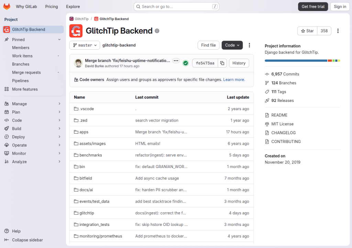Click the folder icon for .vscode
Screen dimensions: 352x248
[x=76, y=109]
